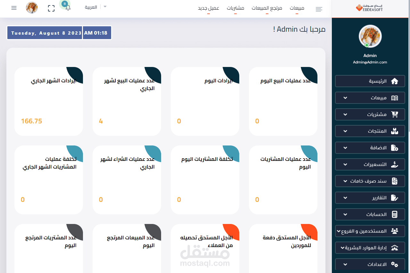This screenshot has width=410, height=273.
Task: Open عدد عمليات البيع لشهر الجاري card
Action: pyautogui.click(x=127, y=101)
